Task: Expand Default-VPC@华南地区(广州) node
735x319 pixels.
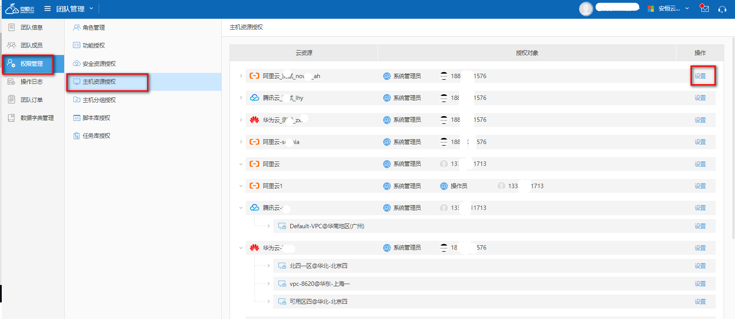Action: (x=268, y=226)
